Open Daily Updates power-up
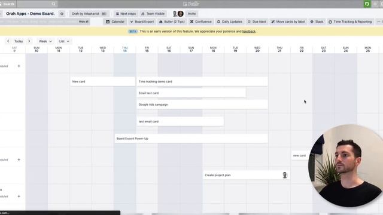383x215 pixels. (x=230, y=21)
